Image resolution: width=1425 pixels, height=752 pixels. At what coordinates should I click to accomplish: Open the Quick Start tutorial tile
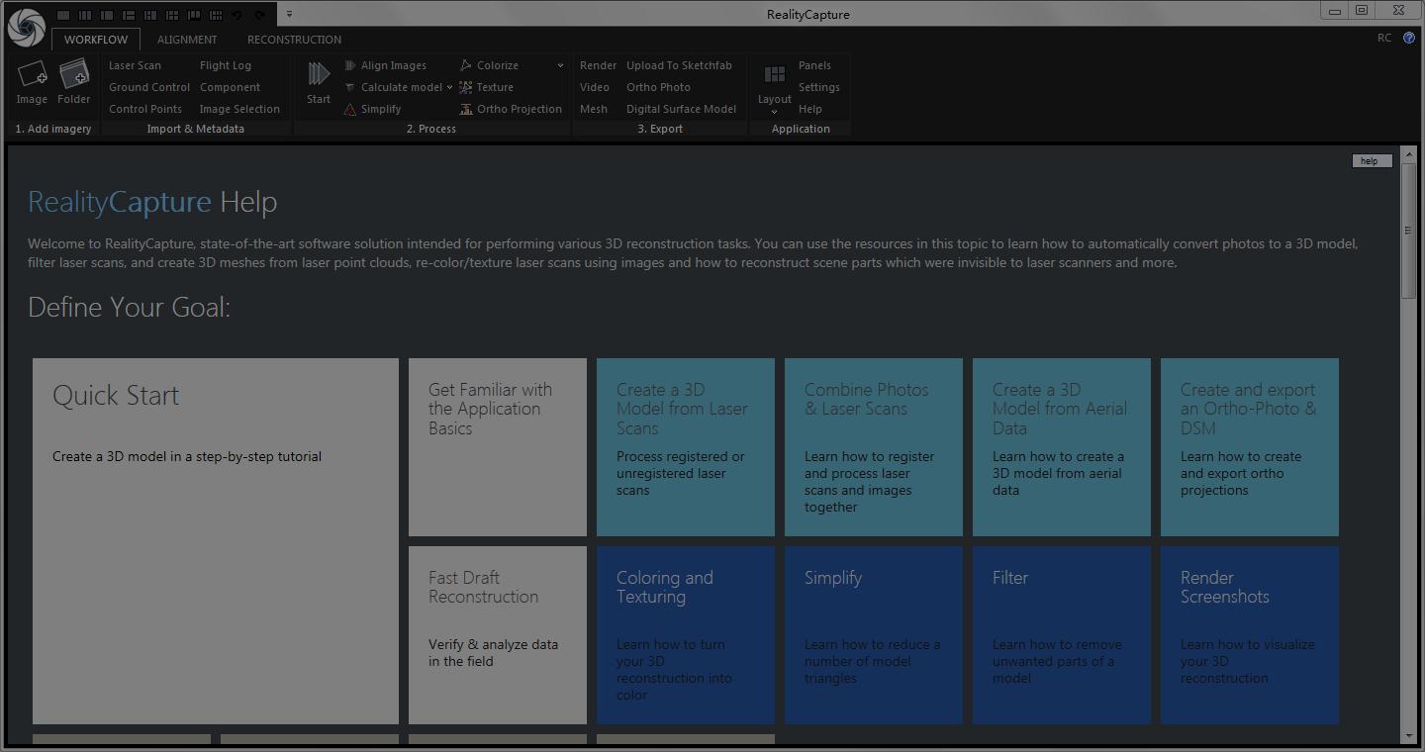point(216,540)
